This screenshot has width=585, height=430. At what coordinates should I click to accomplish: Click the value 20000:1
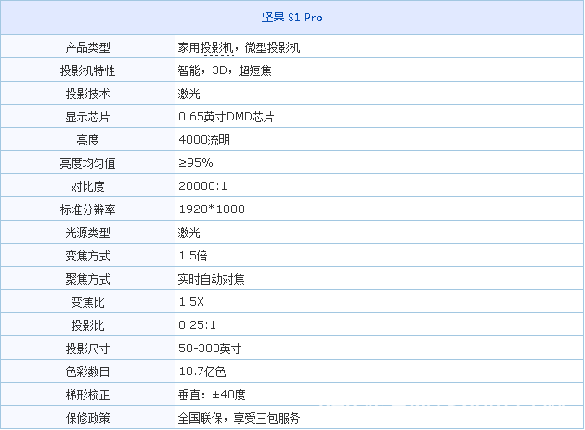pos(202,185)
